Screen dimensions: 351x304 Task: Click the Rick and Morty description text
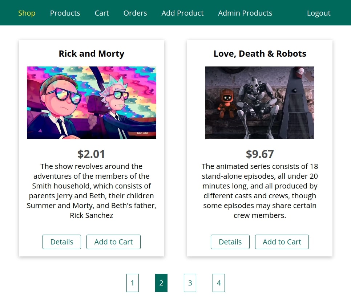point(92,191)
